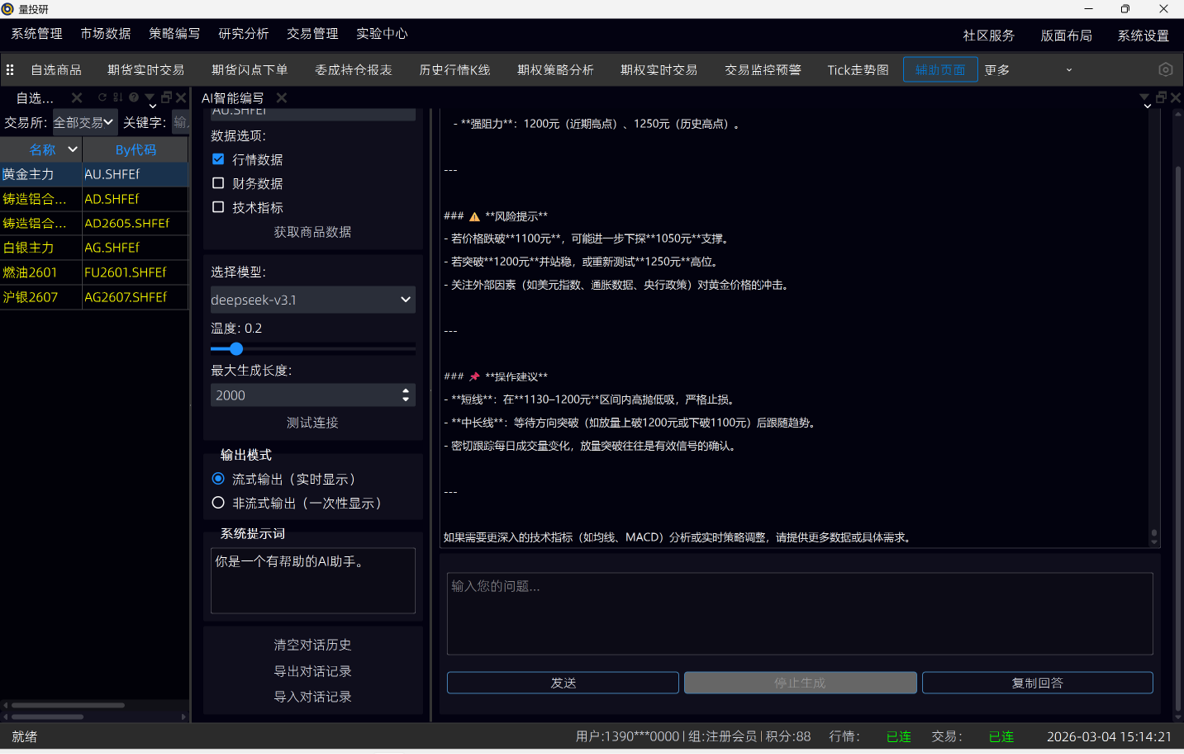Open the deepseek-v3.1 model dropdown
Viewport: 1184px width, 754px height.
[x=311, y=299]
